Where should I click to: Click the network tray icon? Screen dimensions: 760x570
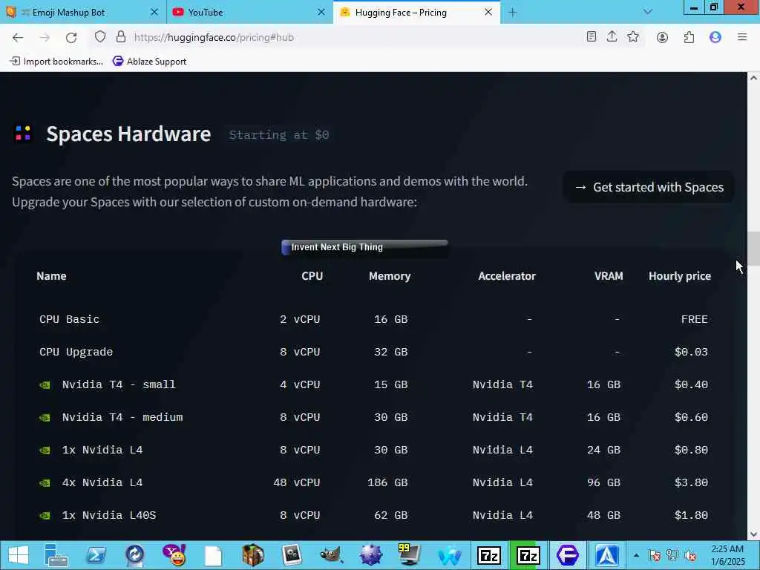(x=672, y=555)
